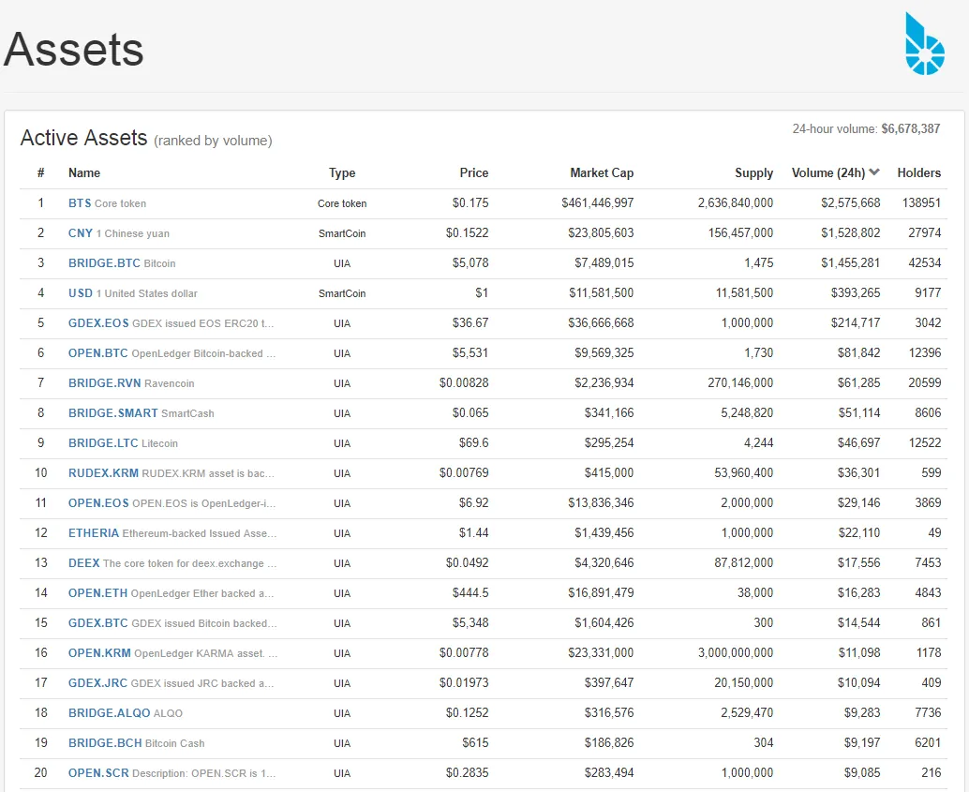Viewport: 969px width, 792px height.
Task: Select BRIDGE.SMART market cap $341,166
Action: pyautogui.click(x=609, y=413)
